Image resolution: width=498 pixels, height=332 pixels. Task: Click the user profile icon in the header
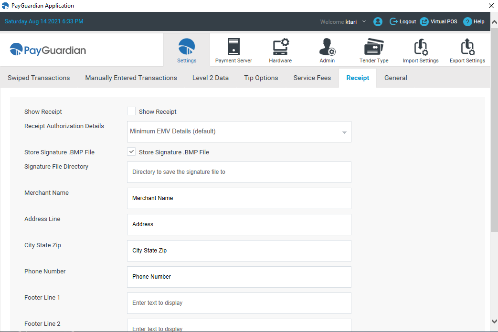[x=378, y=21]
